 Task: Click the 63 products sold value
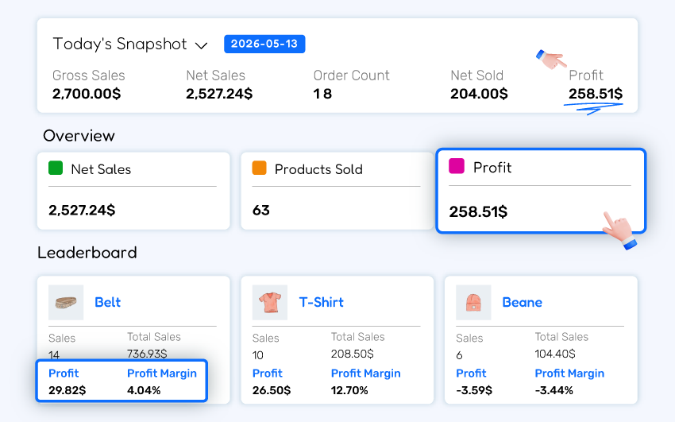pyautogui.click(x=261, y=210)
